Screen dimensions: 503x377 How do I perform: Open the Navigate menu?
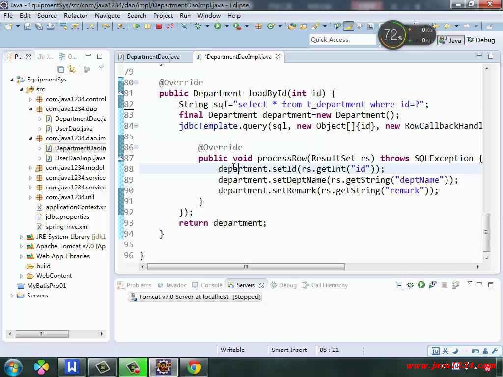pyautogui.click(x=108, y=15)
